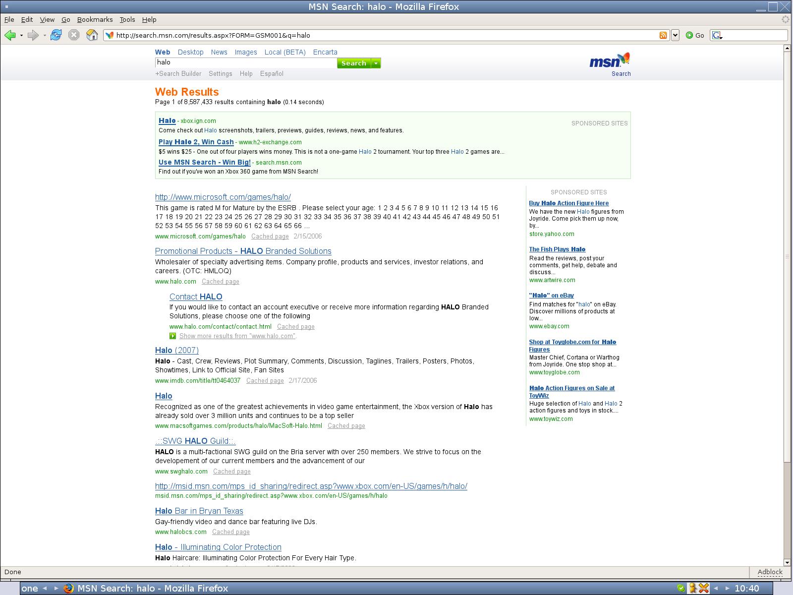This screenshot has width=793, height=595.
Task: Switch to the News search tab
Action: coord(219,52)
